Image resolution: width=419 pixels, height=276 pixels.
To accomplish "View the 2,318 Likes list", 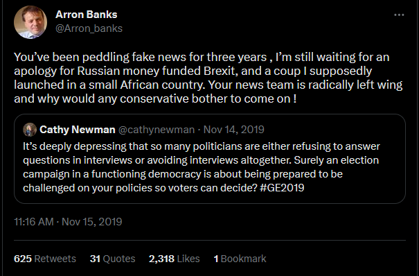I will click(x=175, y=259).
